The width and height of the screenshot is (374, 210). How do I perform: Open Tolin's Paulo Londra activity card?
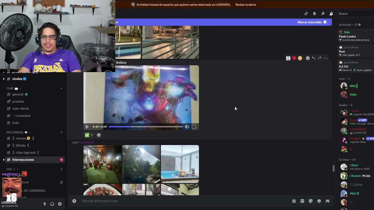pos(356,36)
